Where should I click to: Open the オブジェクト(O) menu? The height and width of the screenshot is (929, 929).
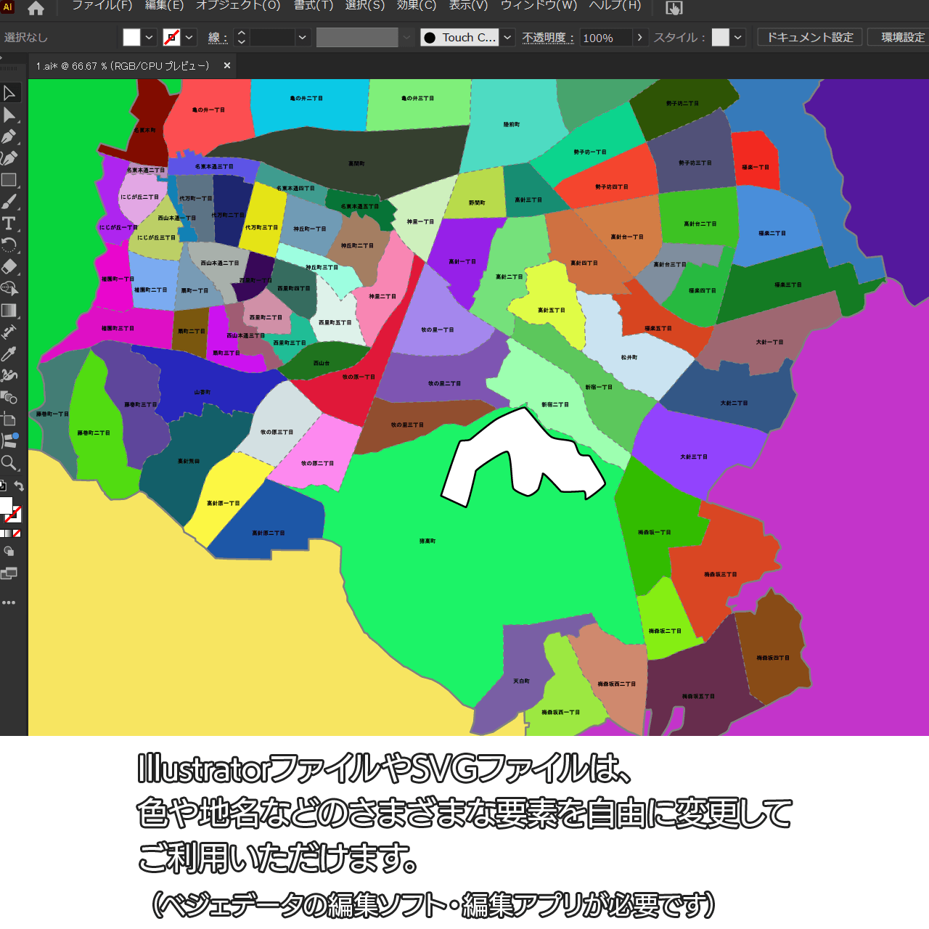238,6
